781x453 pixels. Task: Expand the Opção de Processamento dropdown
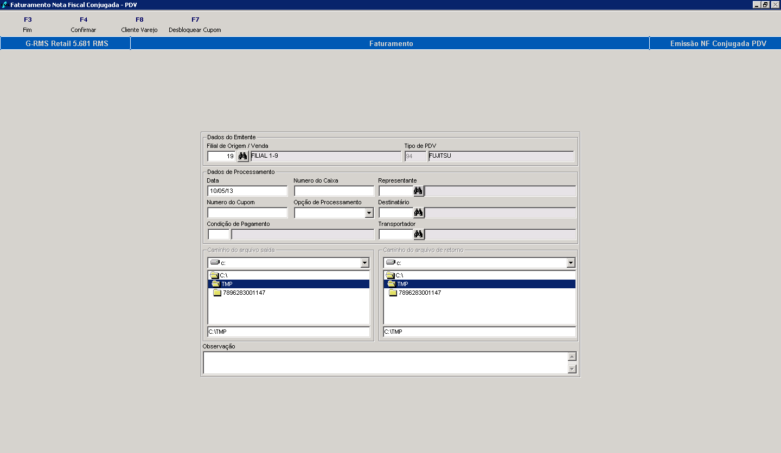click(x=369, y=213)
